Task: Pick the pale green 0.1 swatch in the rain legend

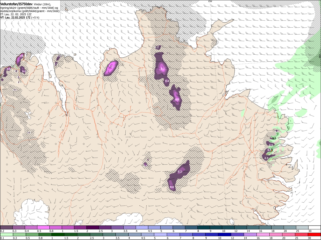Action: [7, 234]
